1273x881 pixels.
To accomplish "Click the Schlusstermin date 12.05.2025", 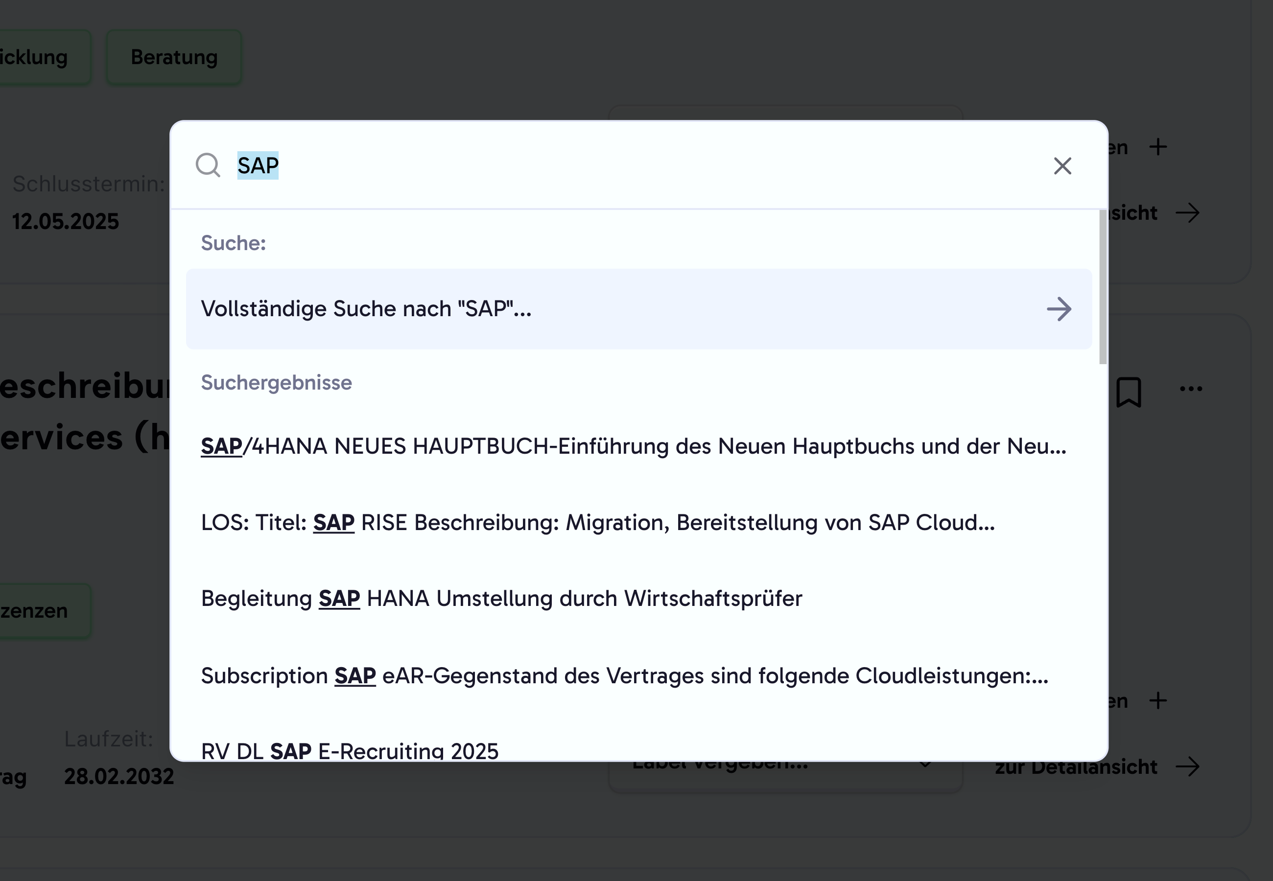I will coord(66,221).
